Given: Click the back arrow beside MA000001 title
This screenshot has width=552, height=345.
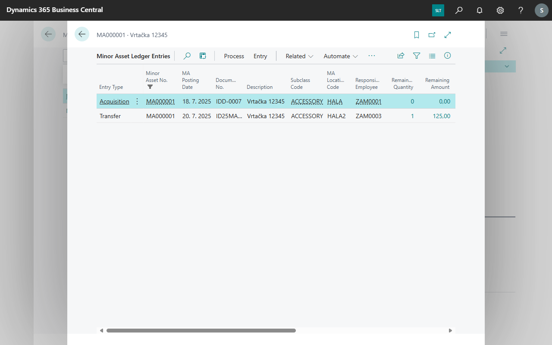Looking at the screenshot, I should pos(82,34).
